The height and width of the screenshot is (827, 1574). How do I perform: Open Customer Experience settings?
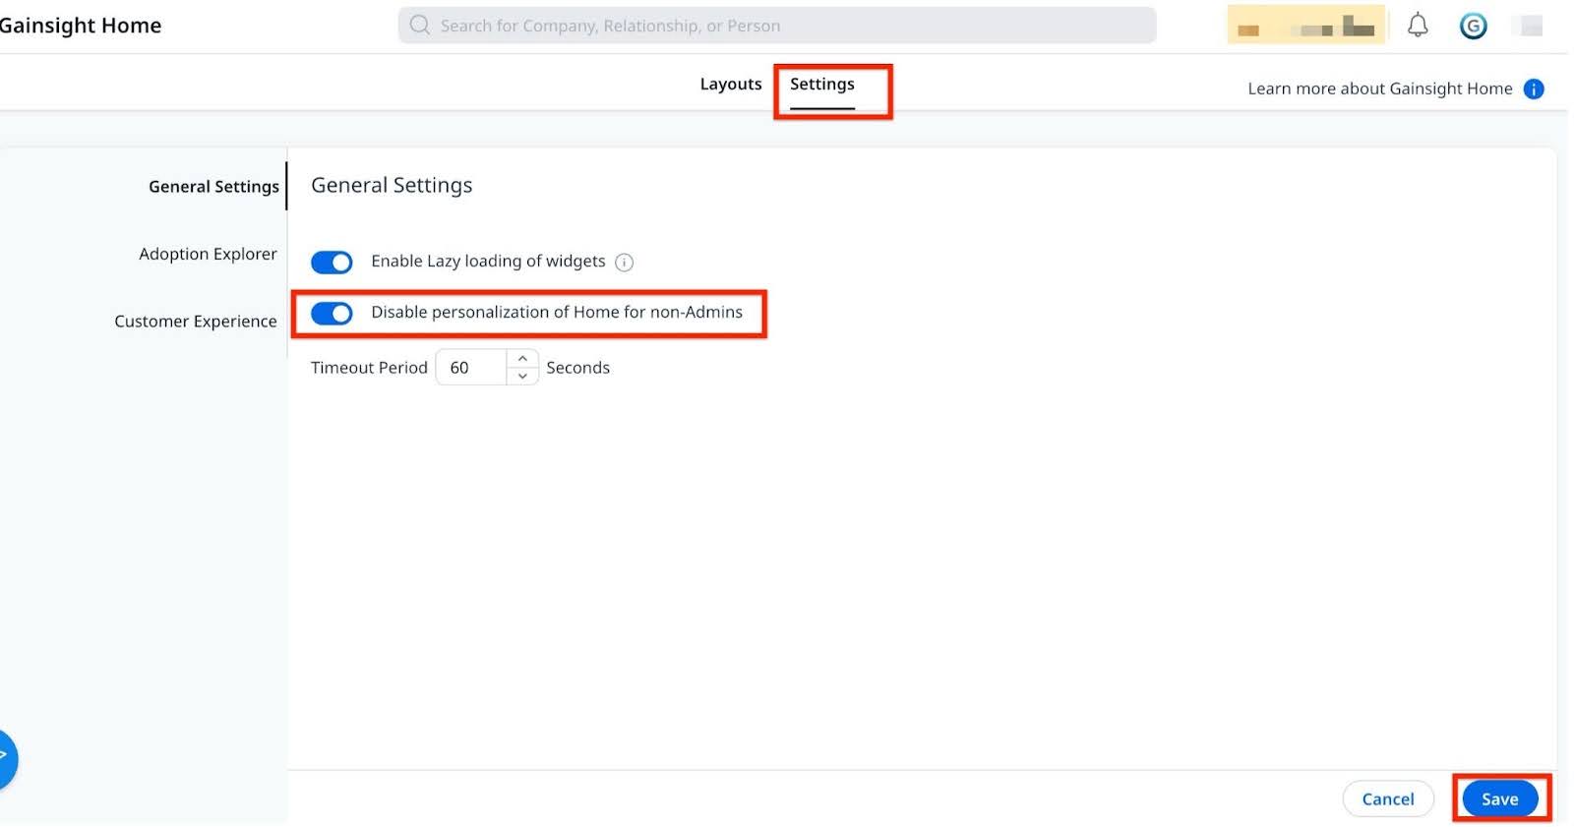196,321
